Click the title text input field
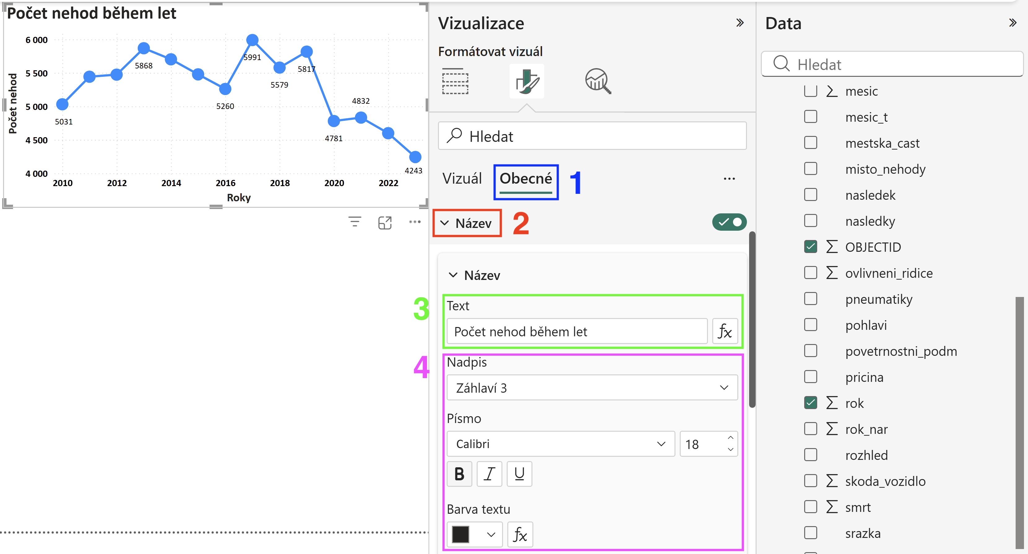The width and height of the screenshot is (1028, 554). coord(577,331)
